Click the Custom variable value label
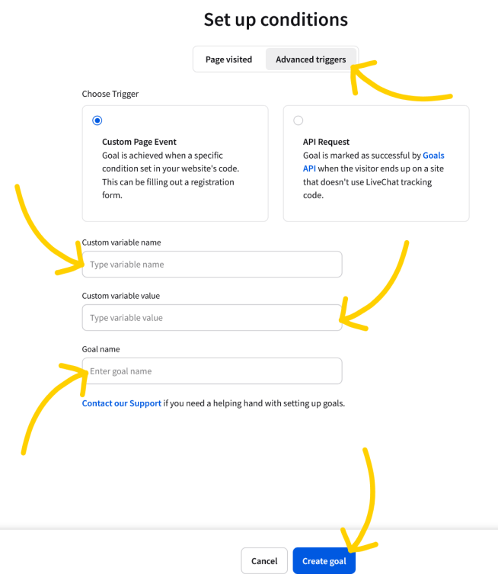 (x=121, y=296)
